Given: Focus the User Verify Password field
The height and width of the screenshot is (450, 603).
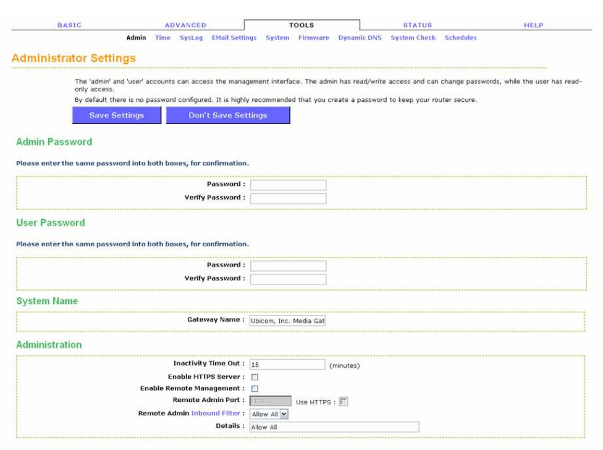Looking at the screenshot, I should pyautogui.click(x=288, y=279).
